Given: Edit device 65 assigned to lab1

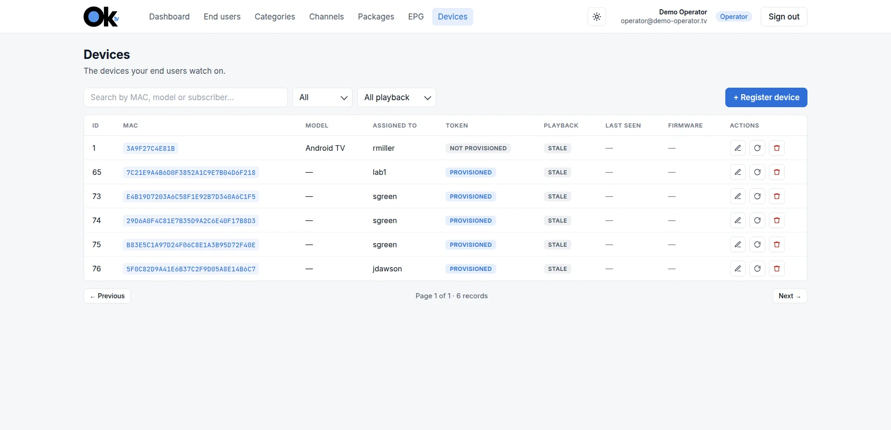Looking at the screenshot, I should (x=738, y=172).
